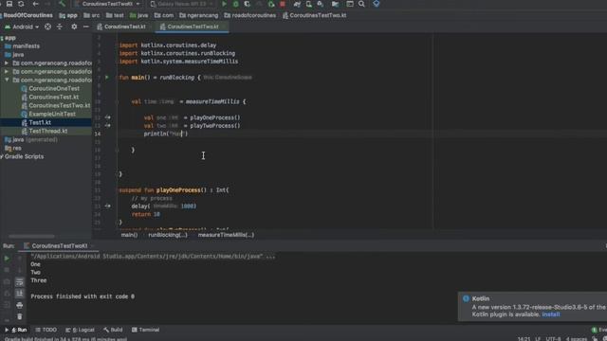Click the runBlocking{...} editor breadcrumb
Viewport: 607px width, 341px height.
point(168,235)
